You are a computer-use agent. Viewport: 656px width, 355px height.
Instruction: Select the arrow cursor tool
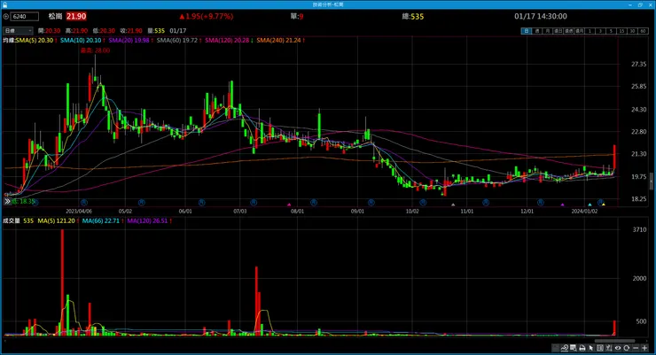tap(590, 348)
